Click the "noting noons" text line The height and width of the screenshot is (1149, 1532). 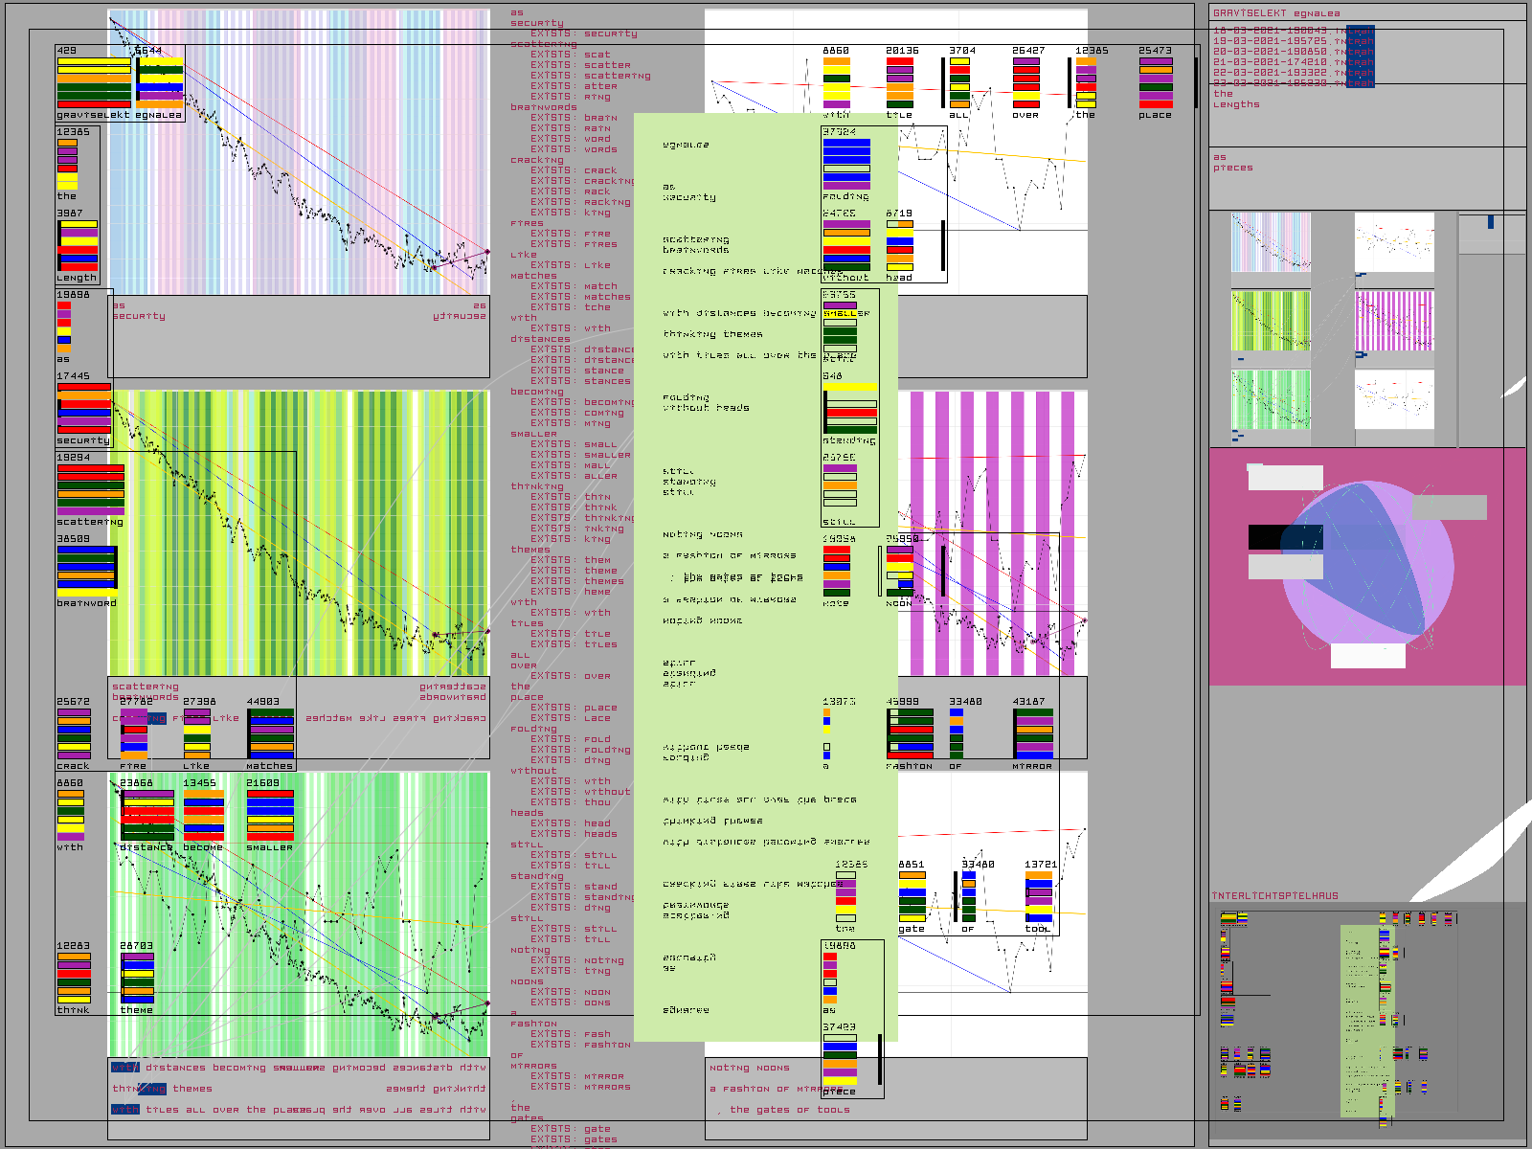coord(750,1068)
